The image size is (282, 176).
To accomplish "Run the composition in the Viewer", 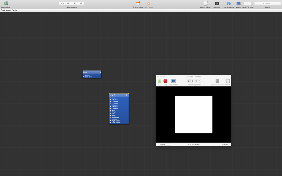I will [159, 81].
